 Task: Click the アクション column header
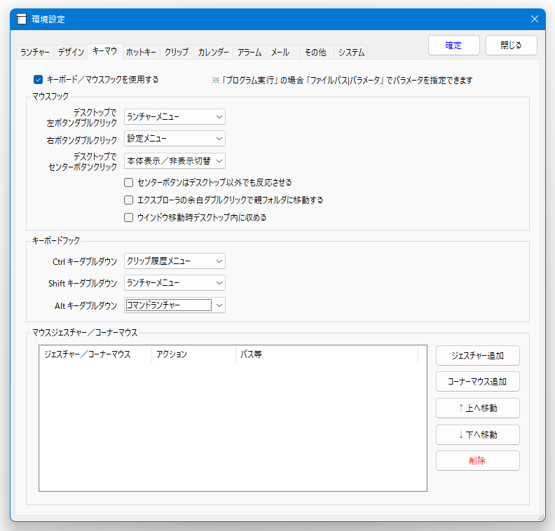(x=193, y=354)
